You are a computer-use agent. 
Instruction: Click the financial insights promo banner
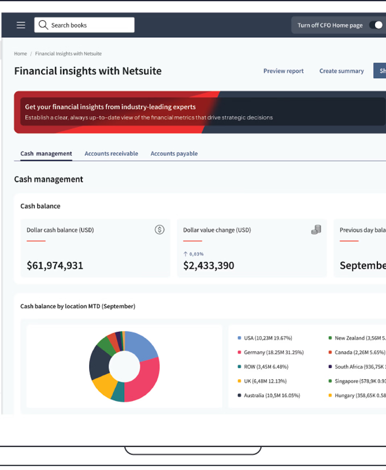(x=200, y=112)
